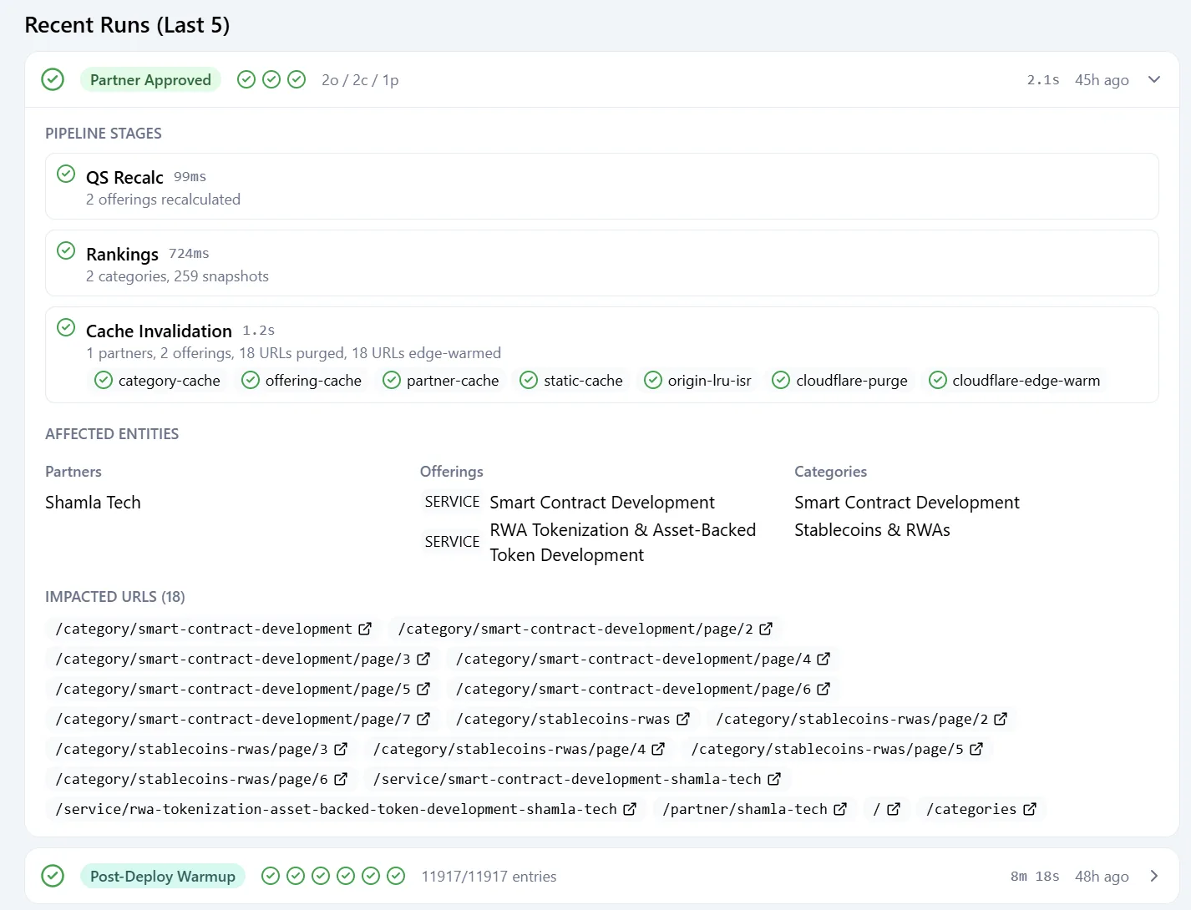The width and height of the screenshot is (1191, 910).
Task: Click the 2o / 2c / 1p summary
Action: pyautogui.click(x=360, y=79)
